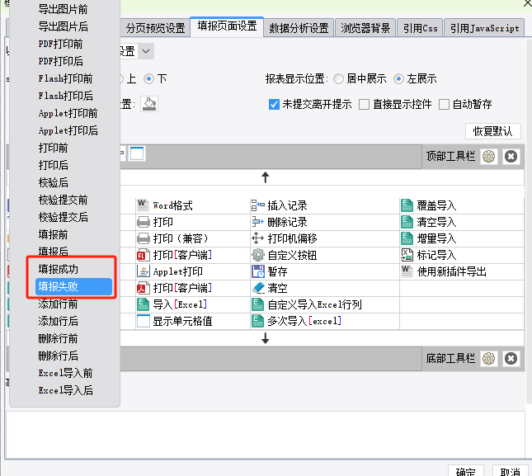This screenshot has width=532, height=476.
Task: Uncheck 未提交离开提示 checkbox
Action: pos(274,104)
